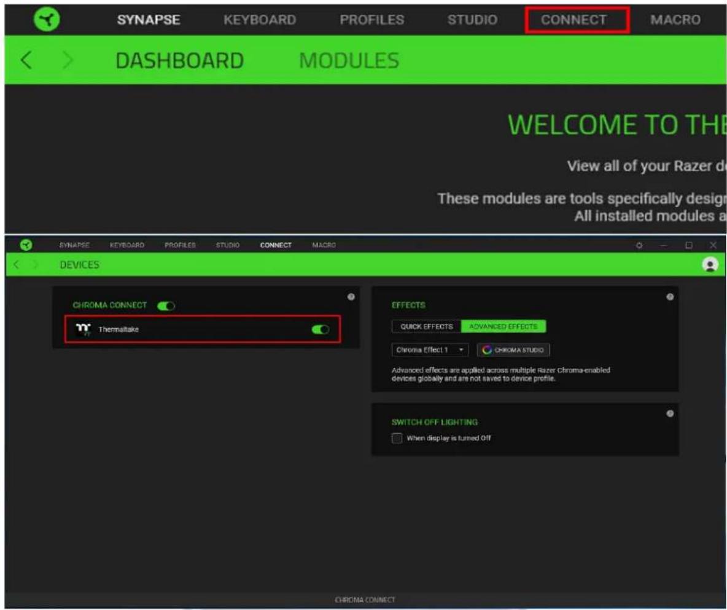Open the PROFILES tab in upper window
727x610 pixels.
pos(372,20)
